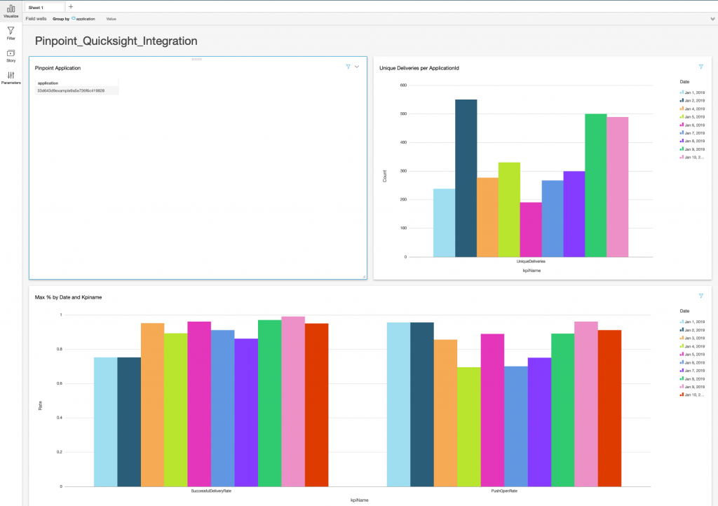This screenshot has width=718, height=506.
Task: Click Max % by Date and Kpiname title
Action: (x=68, y=297)
